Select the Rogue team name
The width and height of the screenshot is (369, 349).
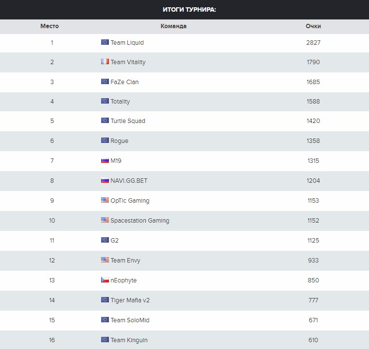119,141
